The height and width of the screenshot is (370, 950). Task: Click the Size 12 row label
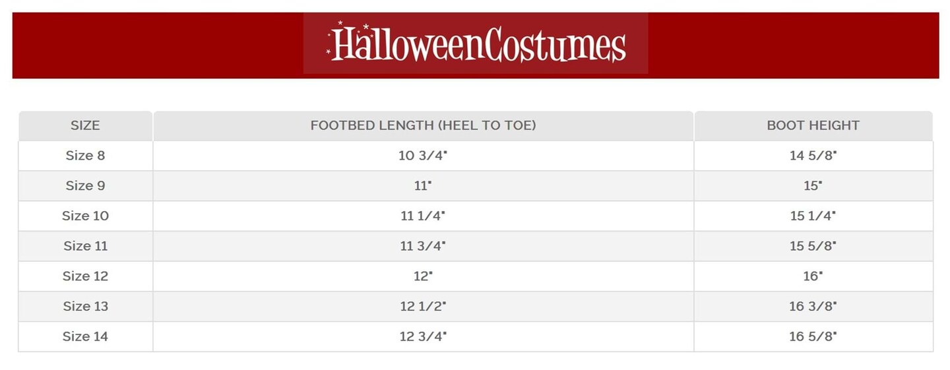point(85,276)
